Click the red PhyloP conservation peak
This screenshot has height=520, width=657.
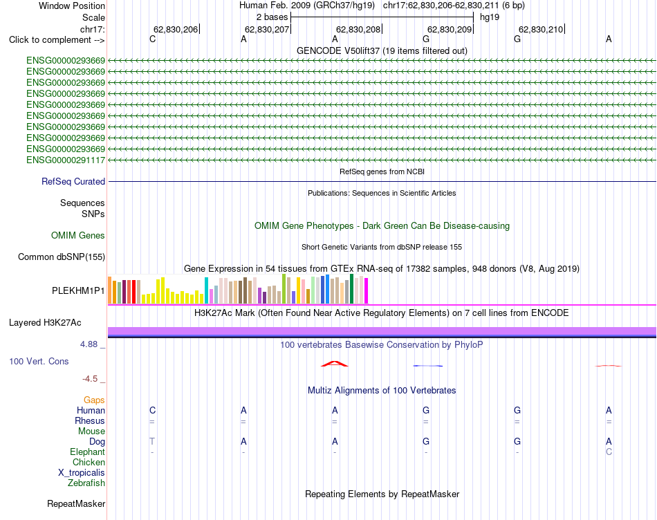334,364
